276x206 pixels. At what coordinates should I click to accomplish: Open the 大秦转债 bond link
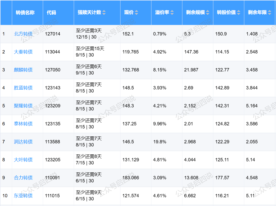pos(23,52)
